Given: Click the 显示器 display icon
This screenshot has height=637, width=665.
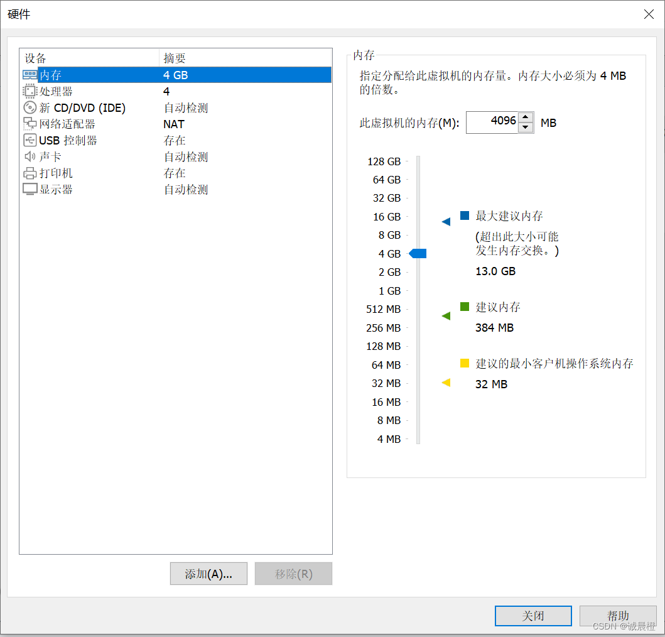Looking at the screenshot, I should (x=30, y=189).
